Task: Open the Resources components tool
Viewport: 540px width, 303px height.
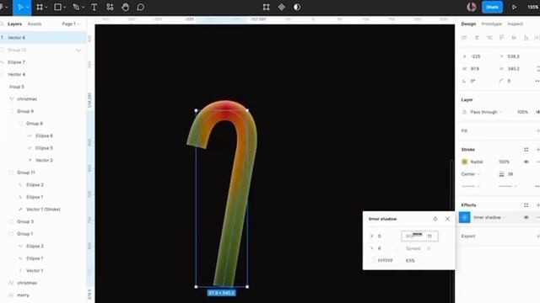Action: [x=110, y=8]
